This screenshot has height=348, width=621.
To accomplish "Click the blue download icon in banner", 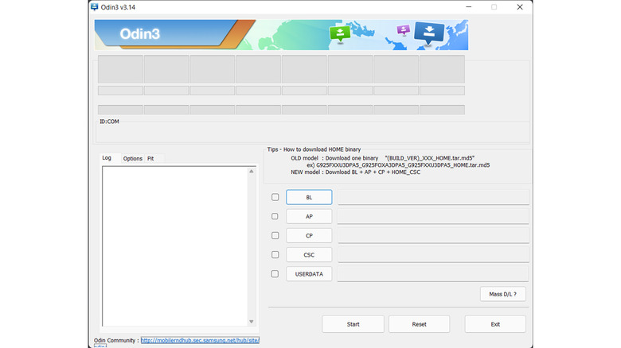I will 429,33.
